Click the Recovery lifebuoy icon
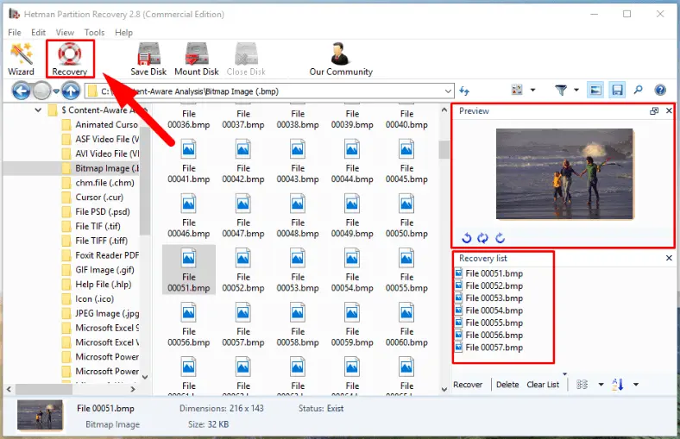680x439 pixels. (69, 59)
